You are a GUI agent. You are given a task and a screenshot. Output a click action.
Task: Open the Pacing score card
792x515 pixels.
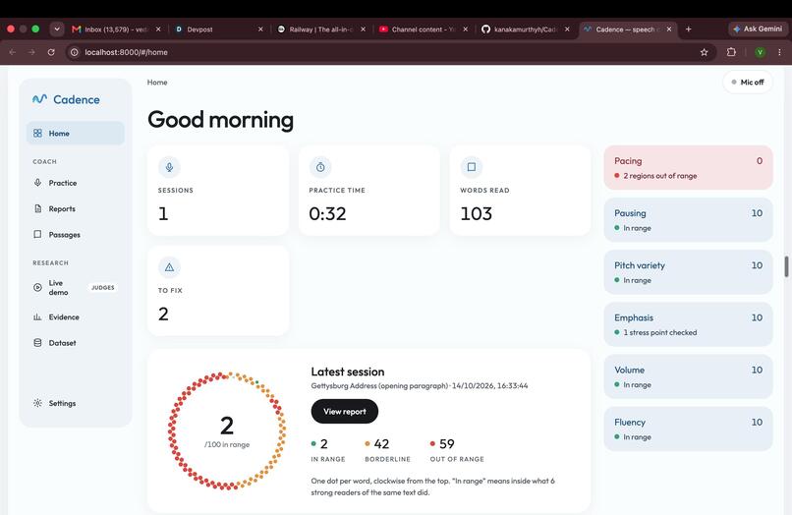(688, 168)
